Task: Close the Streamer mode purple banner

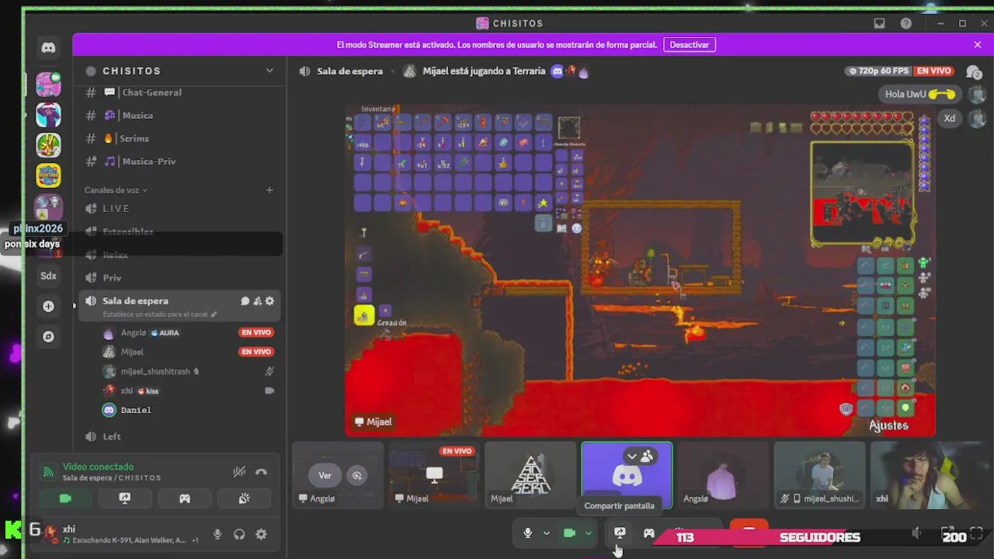Action: click(977, 45)
